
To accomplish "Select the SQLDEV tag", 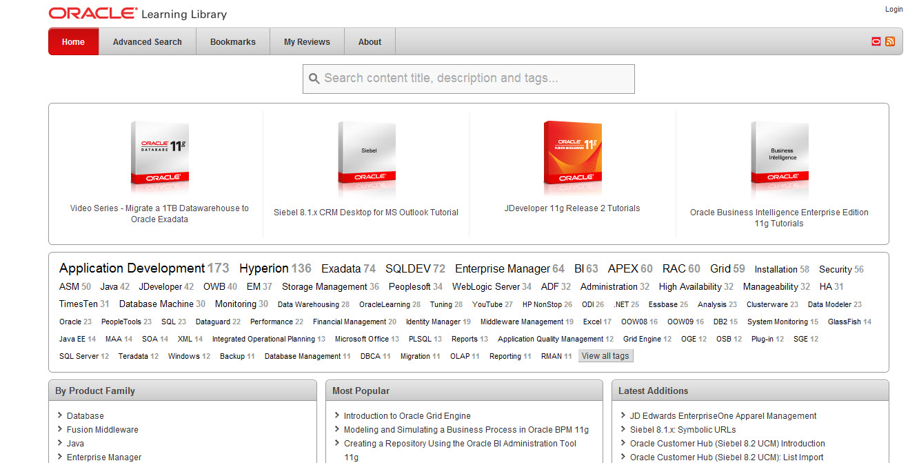I will pos(408,269).
